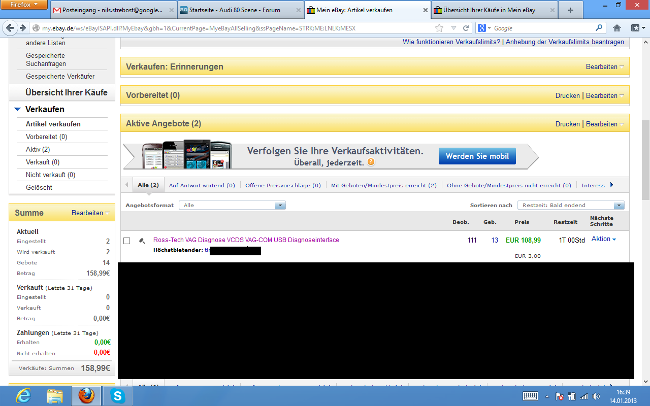Click the auction hammer icon beside listing
Screen dimensions: 650x406
pos(142,241)
